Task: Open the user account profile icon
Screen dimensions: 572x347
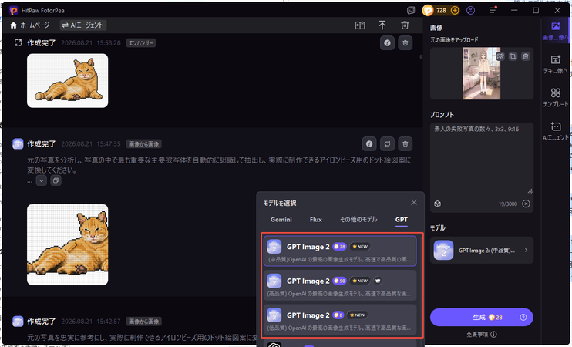Action: 470,11
